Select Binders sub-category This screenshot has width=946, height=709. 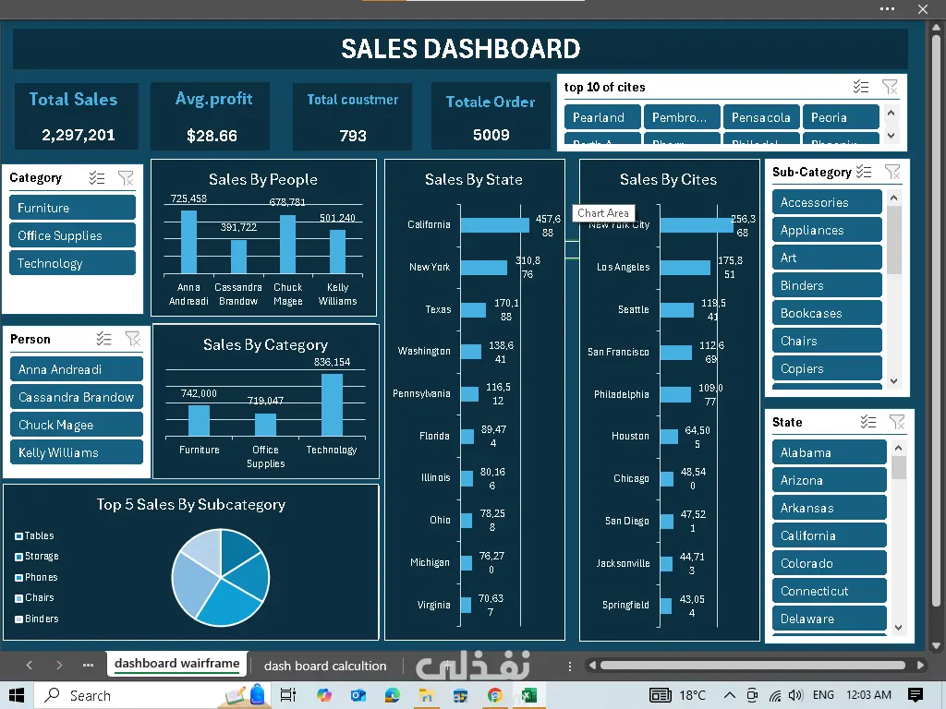pos(827,285)
